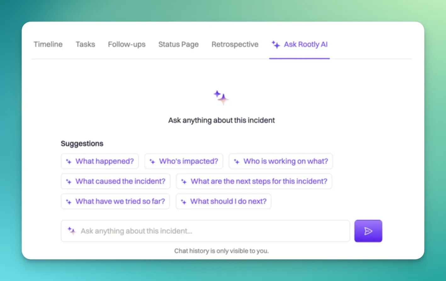Select "What are the next steps" suggestion
The image size is (446, 281).
pyautogui.click(x=254, y=181)
